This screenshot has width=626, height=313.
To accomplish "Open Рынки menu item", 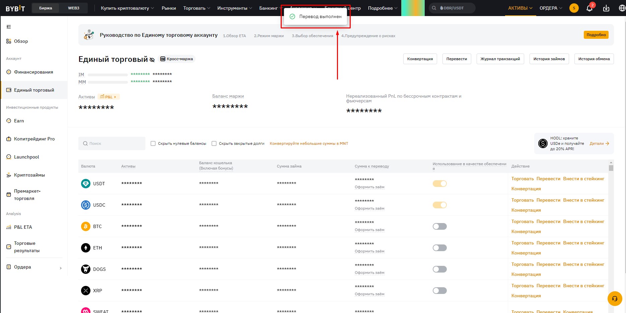I will [x=168, y=8].
